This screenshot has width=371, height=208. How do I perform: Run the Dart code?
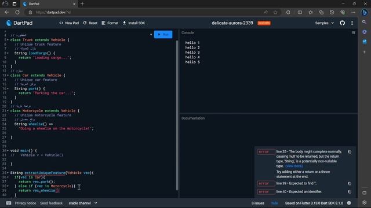163,35
